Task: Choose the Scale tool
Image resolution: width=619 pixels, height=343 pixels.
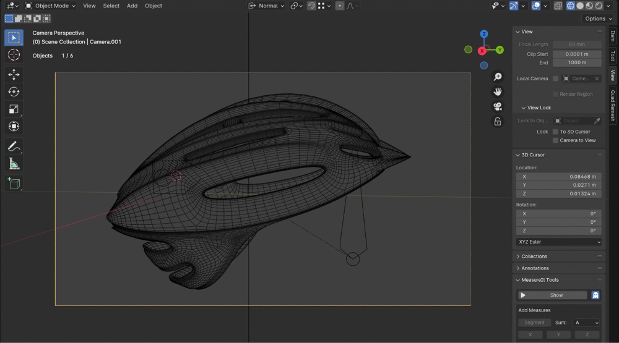Action: click(14, 109)
